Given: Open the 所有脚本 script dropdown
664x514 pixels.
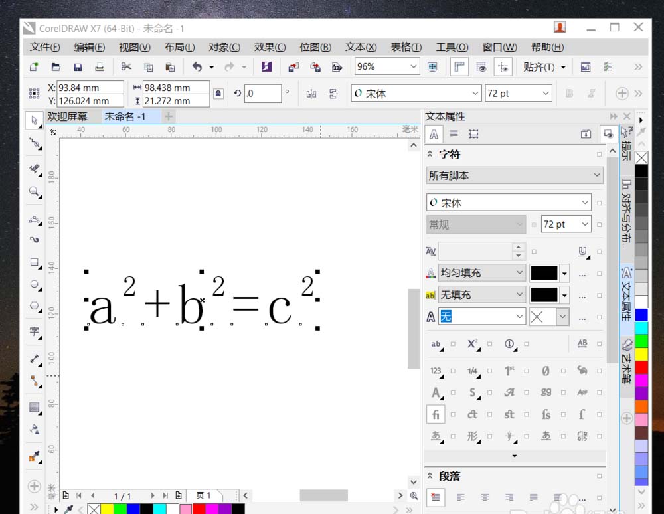Looking at the screenshot, I should coord(514,175).
